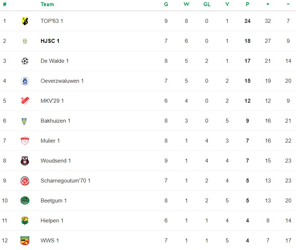The width and height of the screenshot is (296, 250).
Task: Click the MKV'29 1 red logo
Action: click(x=25, y=101)
